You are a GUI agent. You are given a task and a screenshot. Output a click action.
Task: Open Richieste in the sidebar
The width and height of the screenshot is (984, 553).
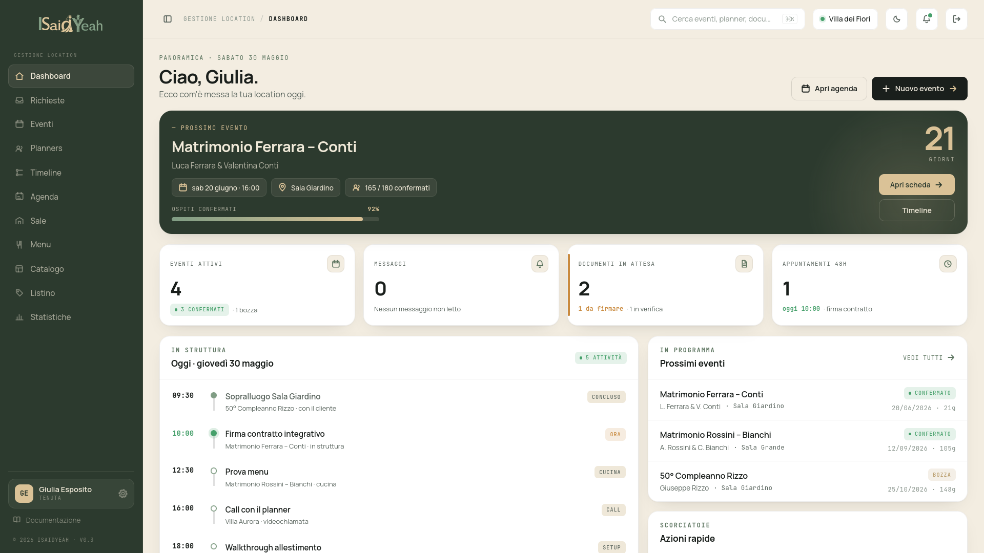(x=71, y=100)
